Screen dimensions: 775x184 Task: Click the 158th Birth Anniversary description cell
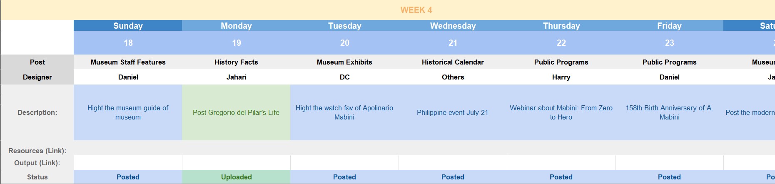pos(669,112)
